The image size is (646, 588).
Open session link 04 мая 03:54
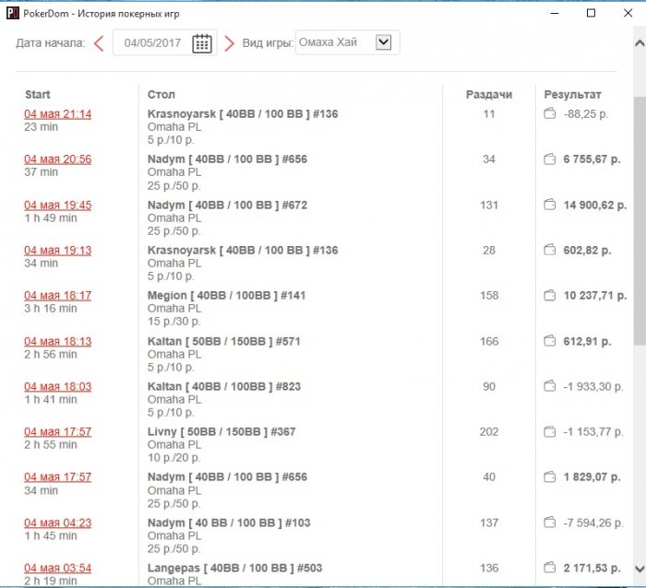click(x=57, y=568)
